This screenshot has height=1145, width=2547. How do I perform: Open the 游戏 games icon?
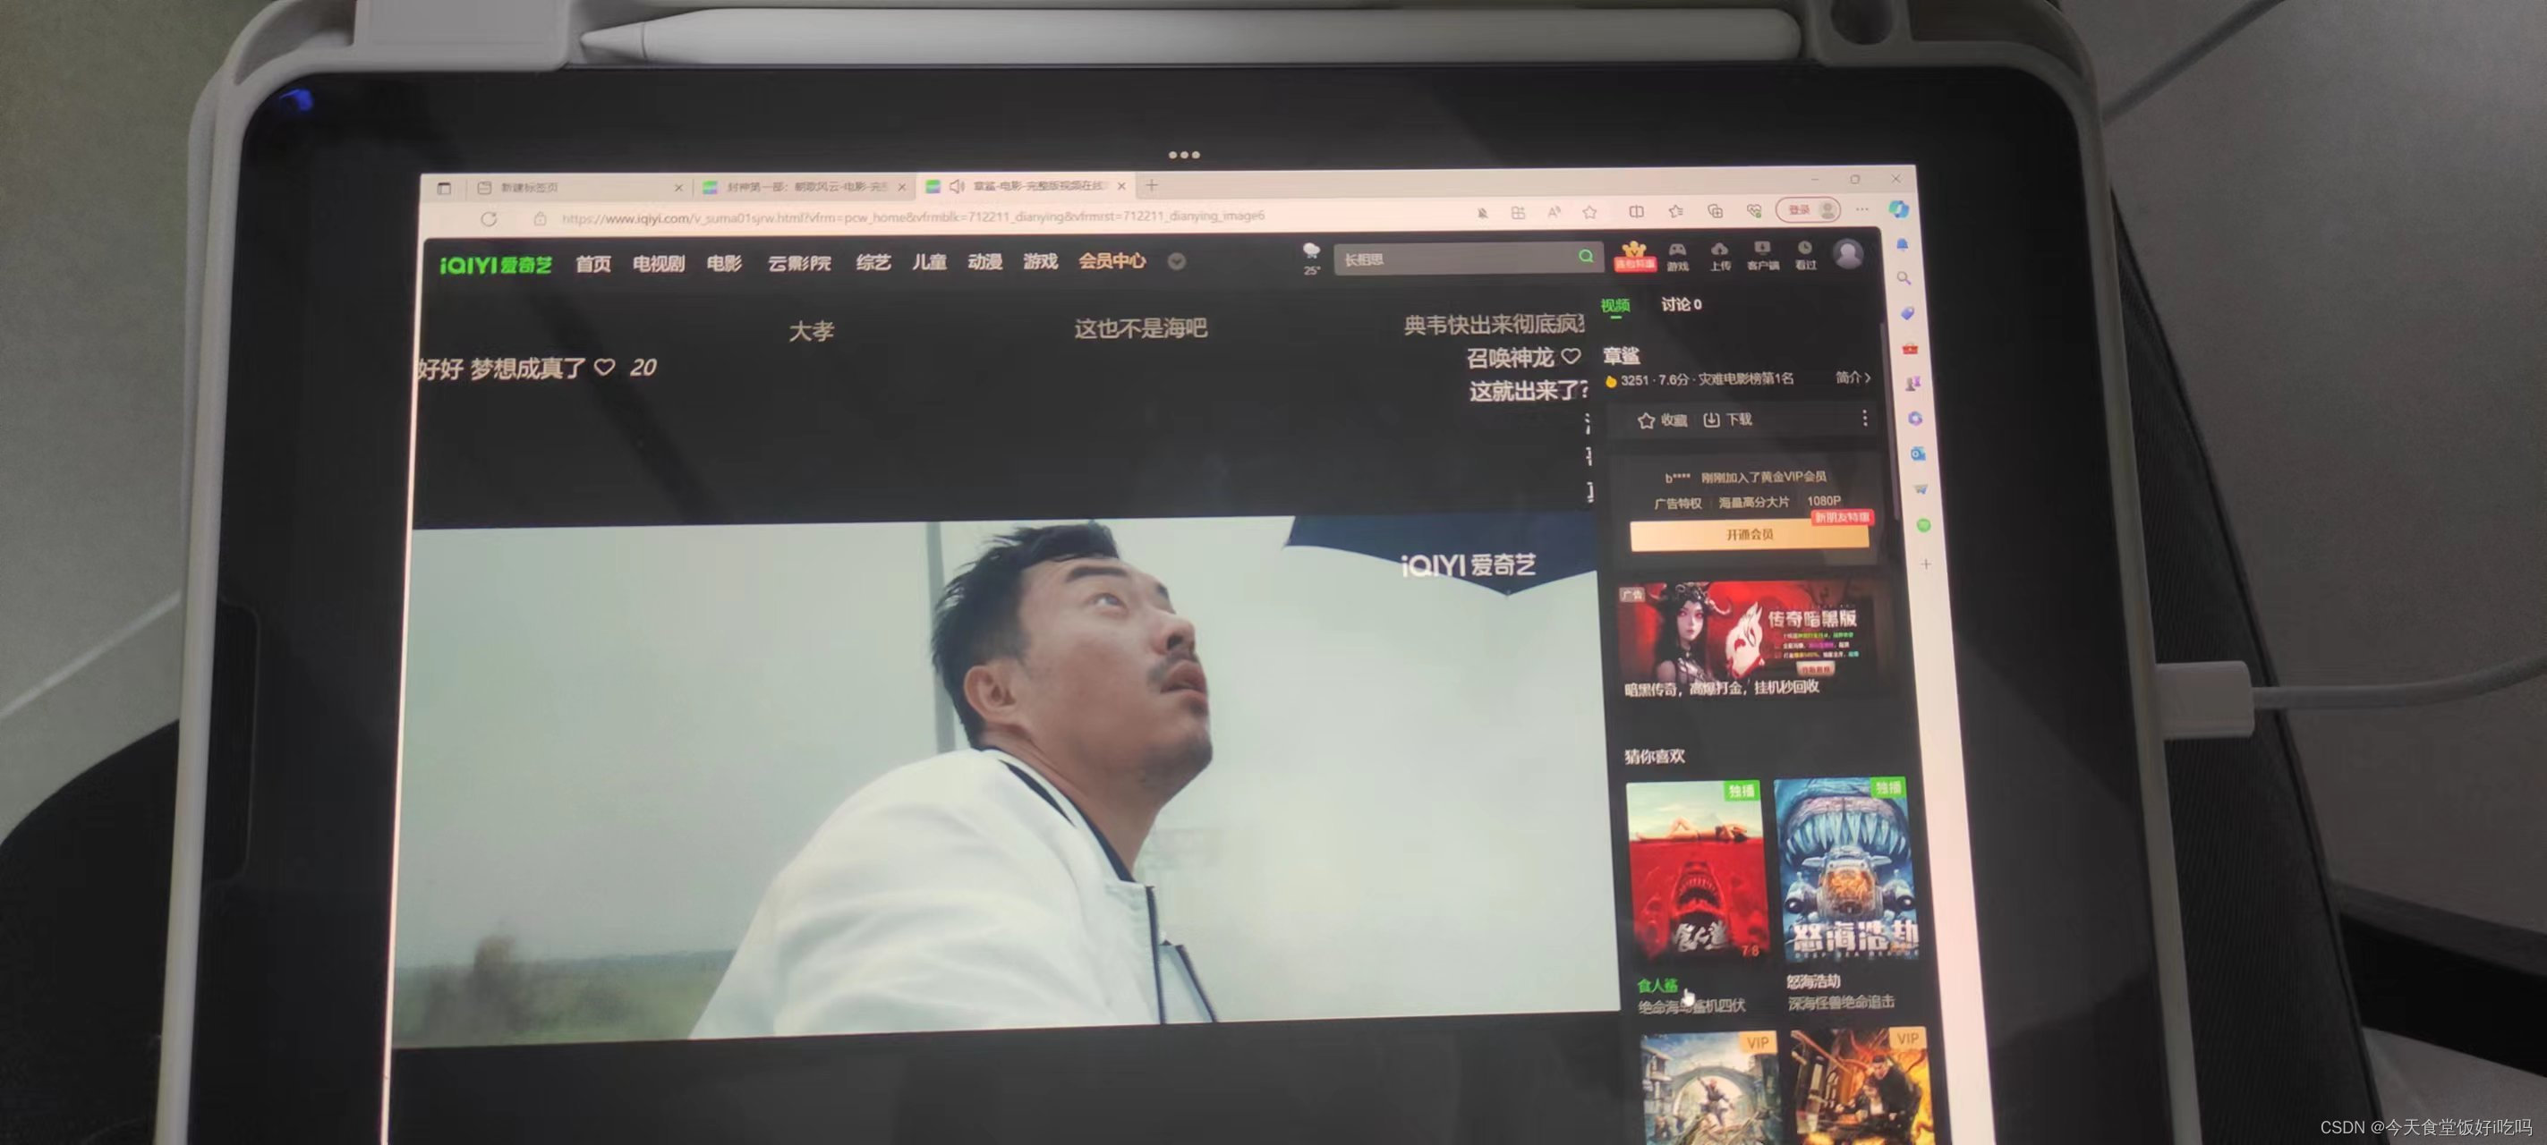pyautogui.click(x=1677, y=255)
